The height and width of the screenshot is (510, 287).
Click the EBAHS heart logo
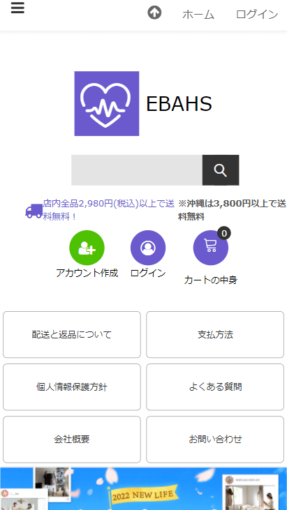coord(107,103)
